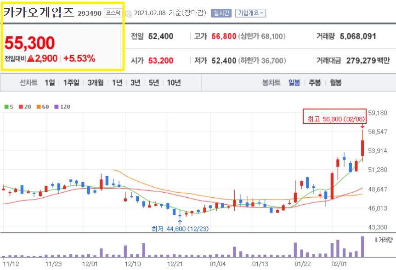Screen dimensions: 396x270
Task: Select the 1년 line chart tab
Action: (117, 83)
